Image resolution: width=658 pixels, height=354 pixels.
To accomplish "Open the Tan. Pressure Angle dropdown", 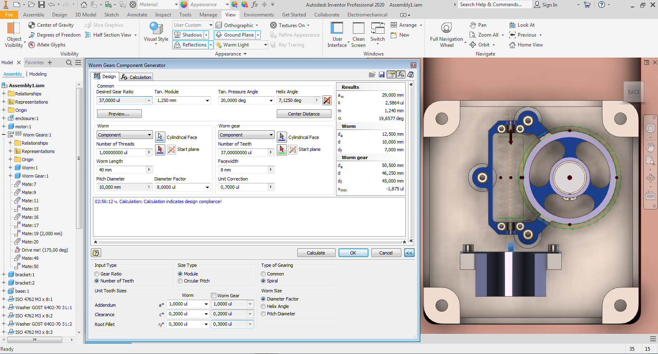I will [271, 101].
